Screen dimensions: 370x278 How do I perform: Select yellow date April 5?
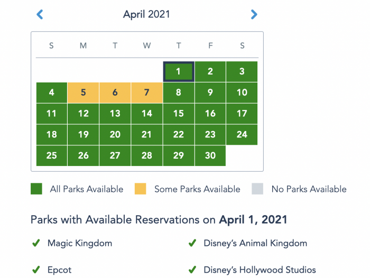(84, 92)
